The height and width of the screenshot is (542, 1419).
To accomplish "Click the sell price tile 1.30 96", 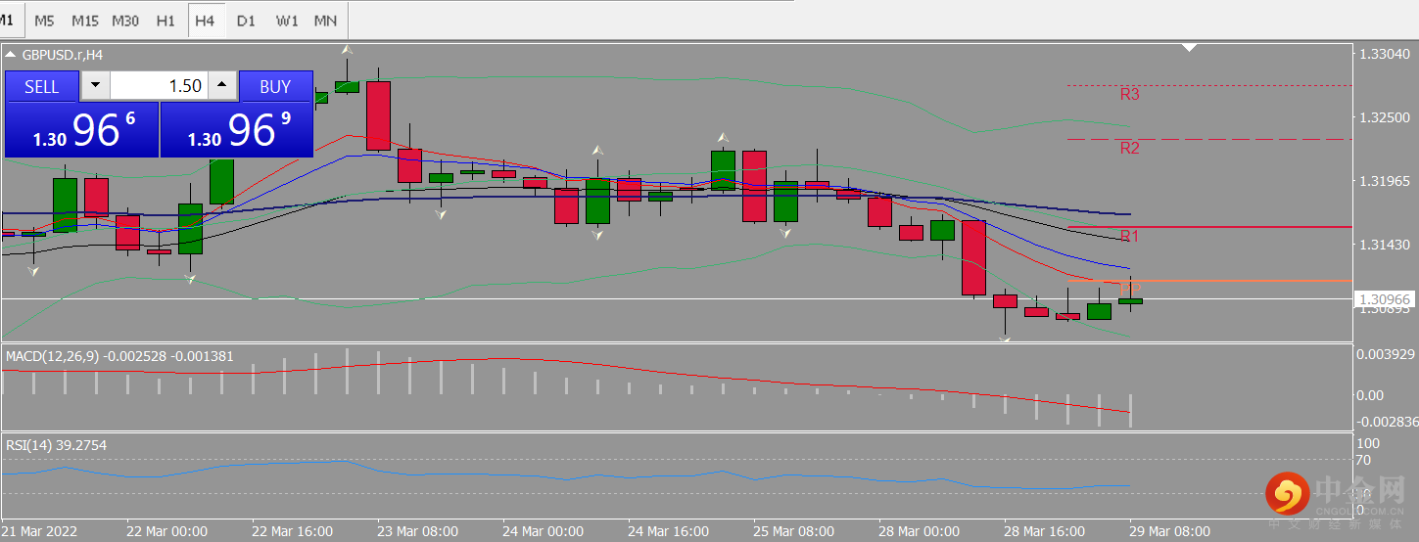I will [81, 130].
